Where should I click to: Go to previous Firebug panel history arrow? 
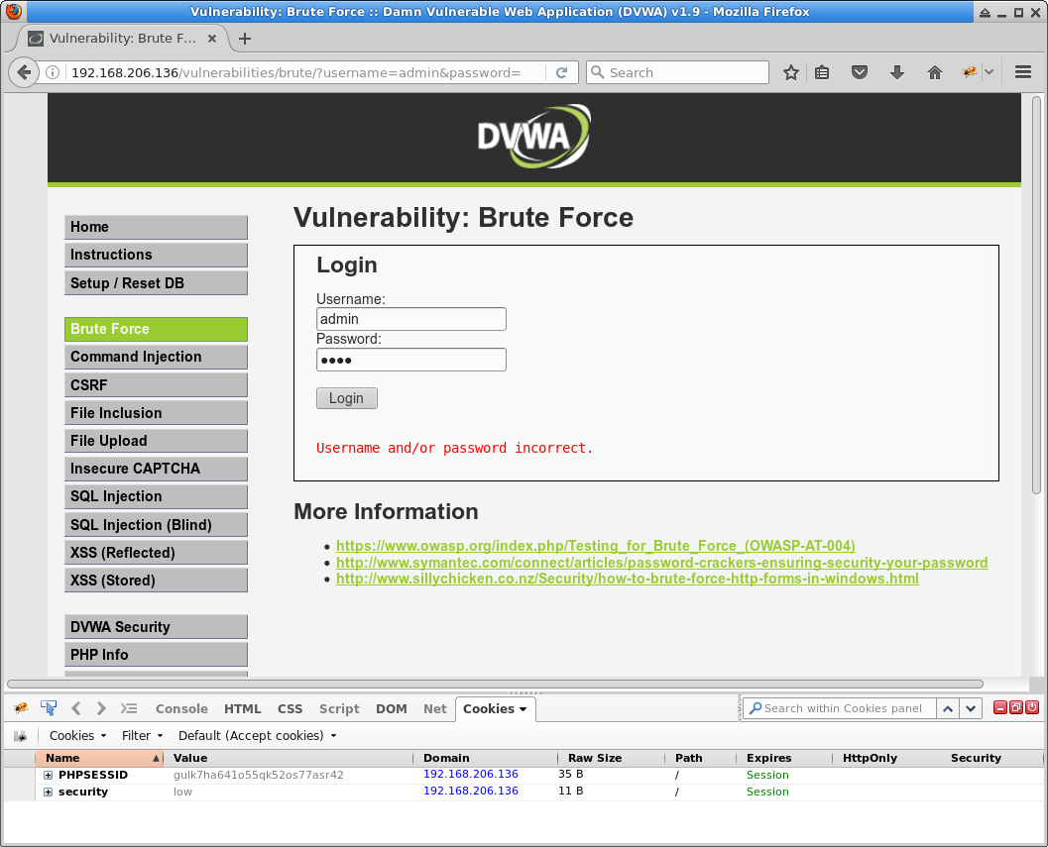pyautogui.click(x=75, y=708)
